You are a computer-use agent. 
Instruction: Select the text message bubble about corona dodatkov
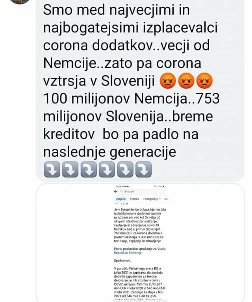(x=140, y=91)
